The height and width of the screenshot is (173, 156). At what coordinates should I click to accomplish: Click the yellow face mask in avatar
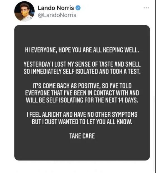pos(25,13)
